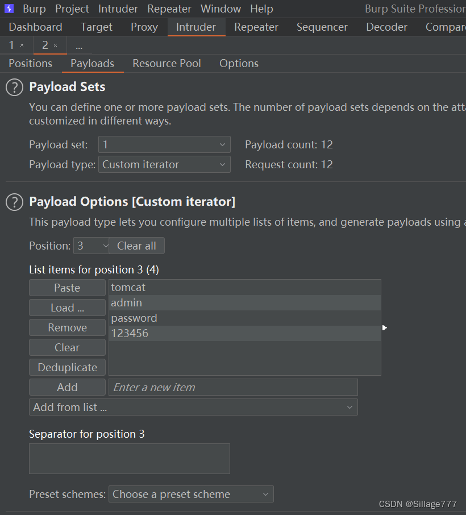Select the password list item
Image resolution: width=466 pixels, height=515 pixels.
tap(245, 318)
